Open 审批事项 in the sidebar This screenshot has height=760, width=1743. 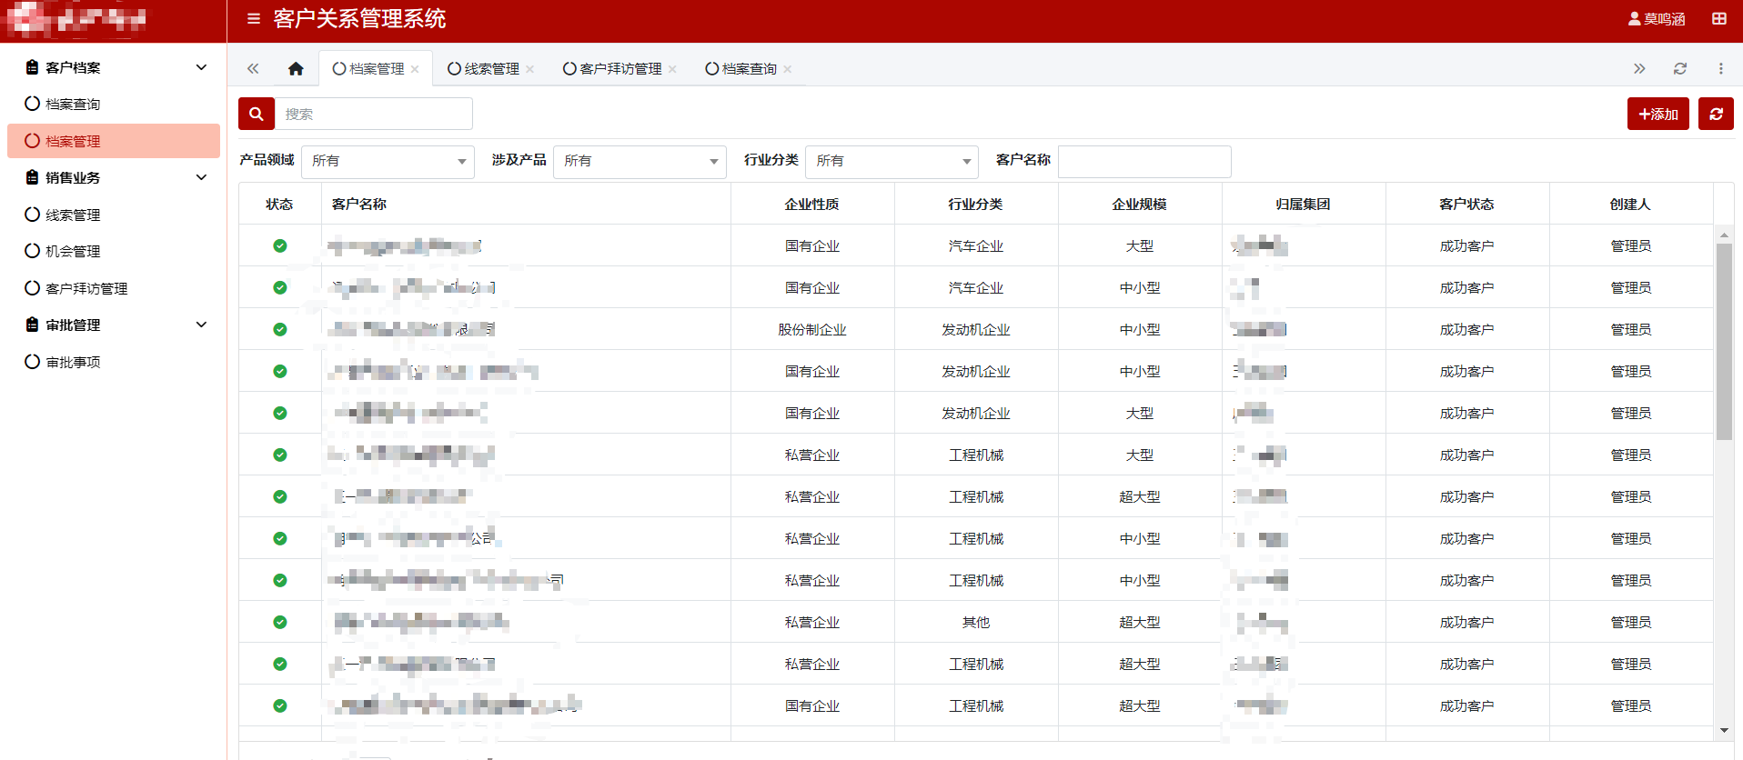[x=114, y=362]
